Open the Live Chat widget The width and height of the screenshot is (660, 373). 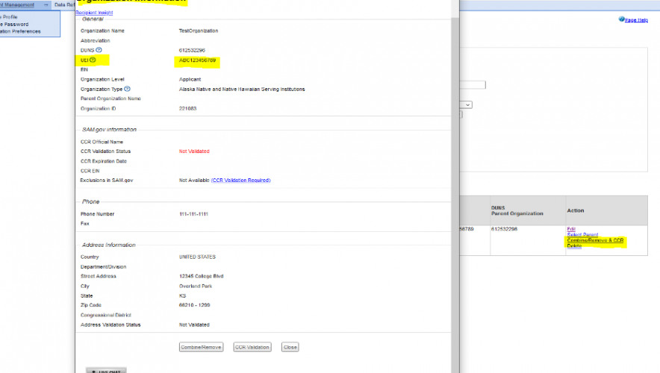point(106,370)
